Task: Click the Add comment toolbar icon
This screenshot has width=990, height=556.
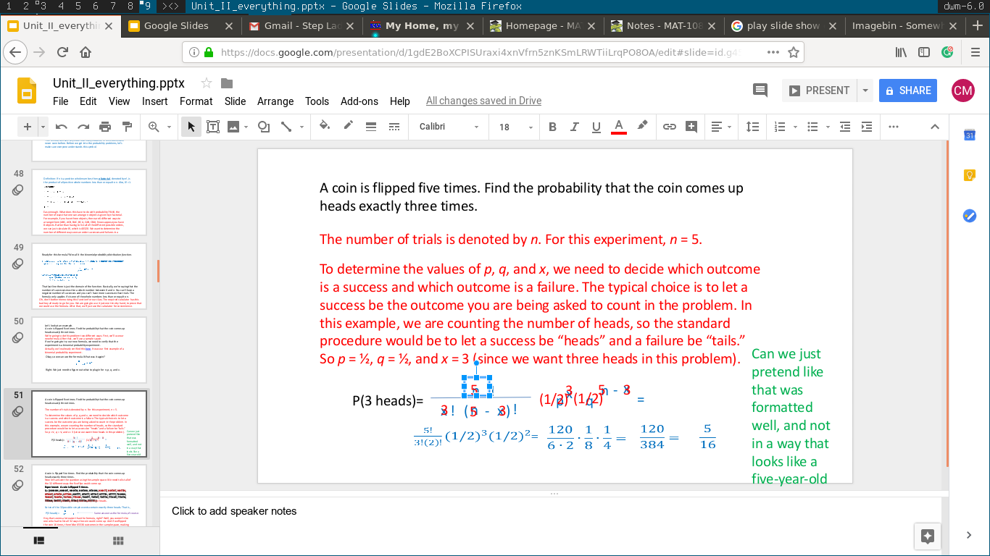Action: point(691,127)
